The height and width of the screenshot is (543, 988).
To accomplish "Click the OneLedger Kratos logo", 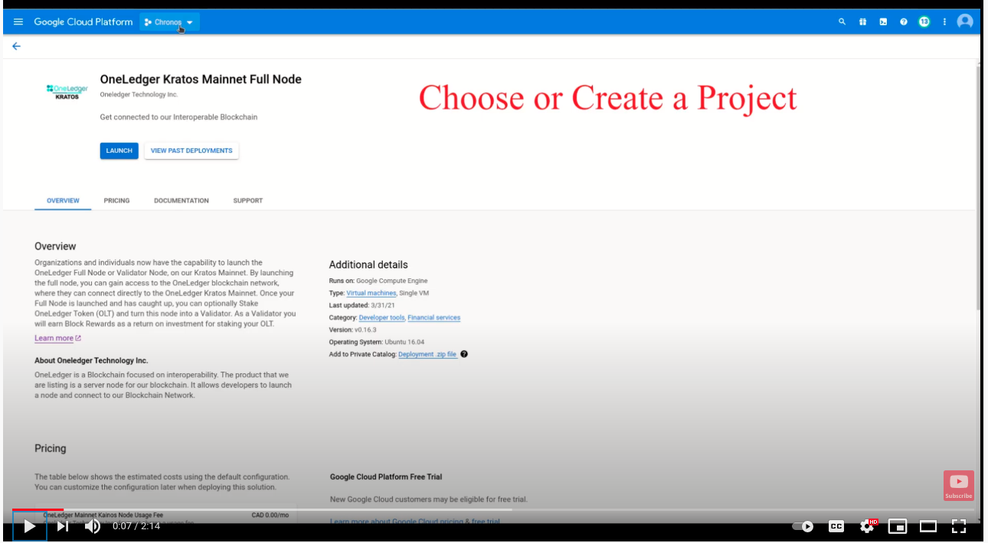I will point(67,92).
